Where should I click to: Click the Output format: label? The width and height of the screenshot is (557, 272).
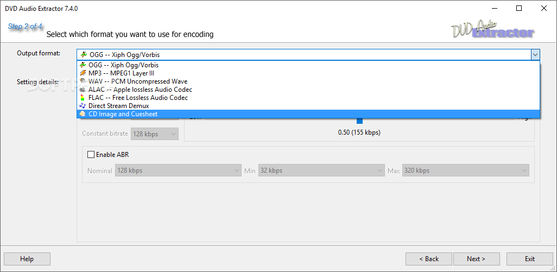[39, 53]
